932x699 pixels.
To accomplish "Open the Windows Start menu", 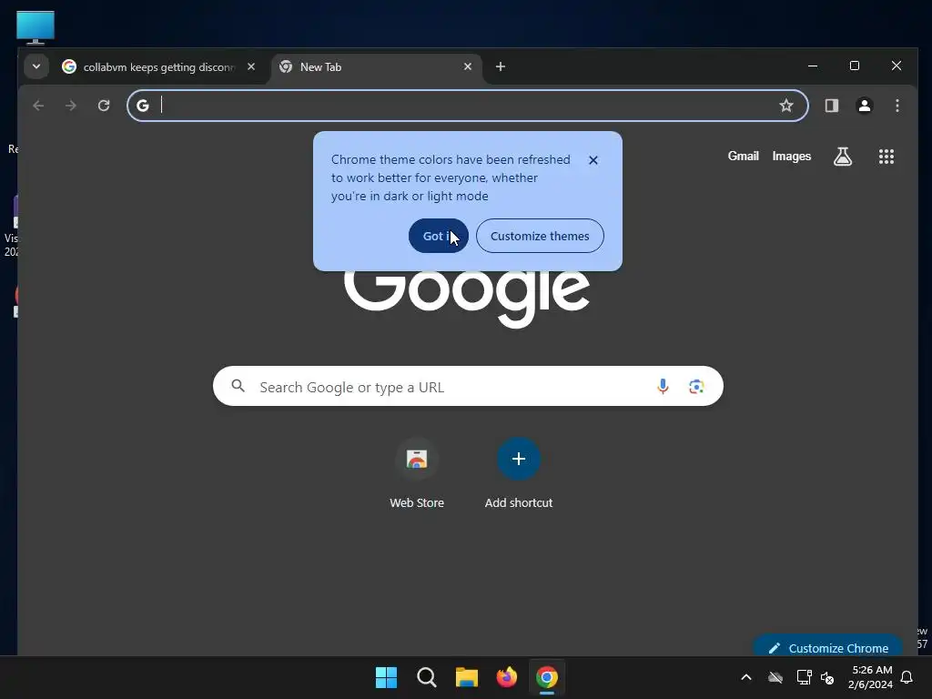I will [x=386, y=677].
